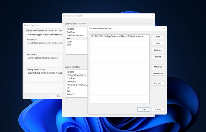Select TEMP user variable row
206x132 pixels.
pyautogui.click(x=77, y=42)
